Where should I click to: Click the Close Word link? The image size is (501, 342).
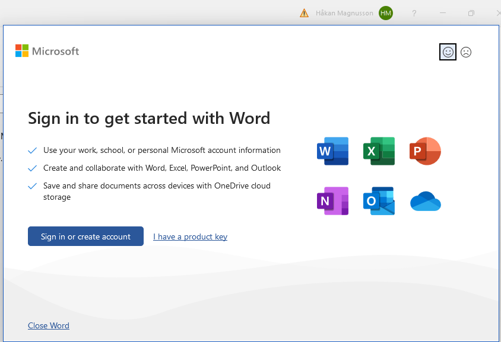[x=49, y=325]
